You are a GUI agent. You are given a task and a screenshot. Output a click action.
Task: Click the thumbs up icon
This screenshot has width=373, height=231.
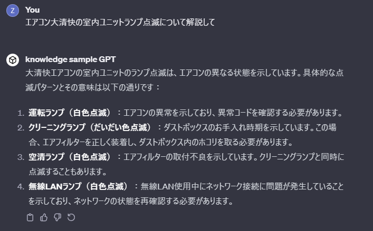click(44, 217)
